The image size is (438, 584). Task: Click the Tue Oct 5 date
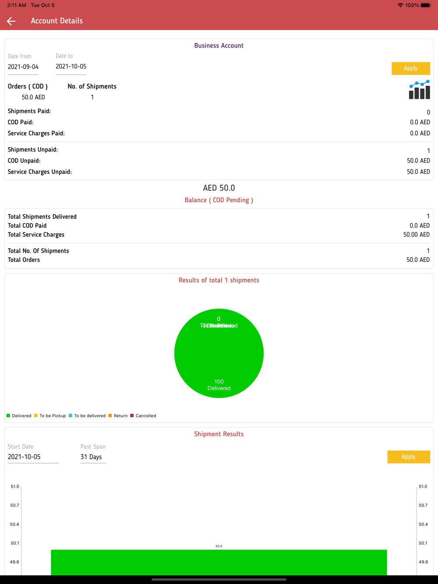tap(42, 5)
